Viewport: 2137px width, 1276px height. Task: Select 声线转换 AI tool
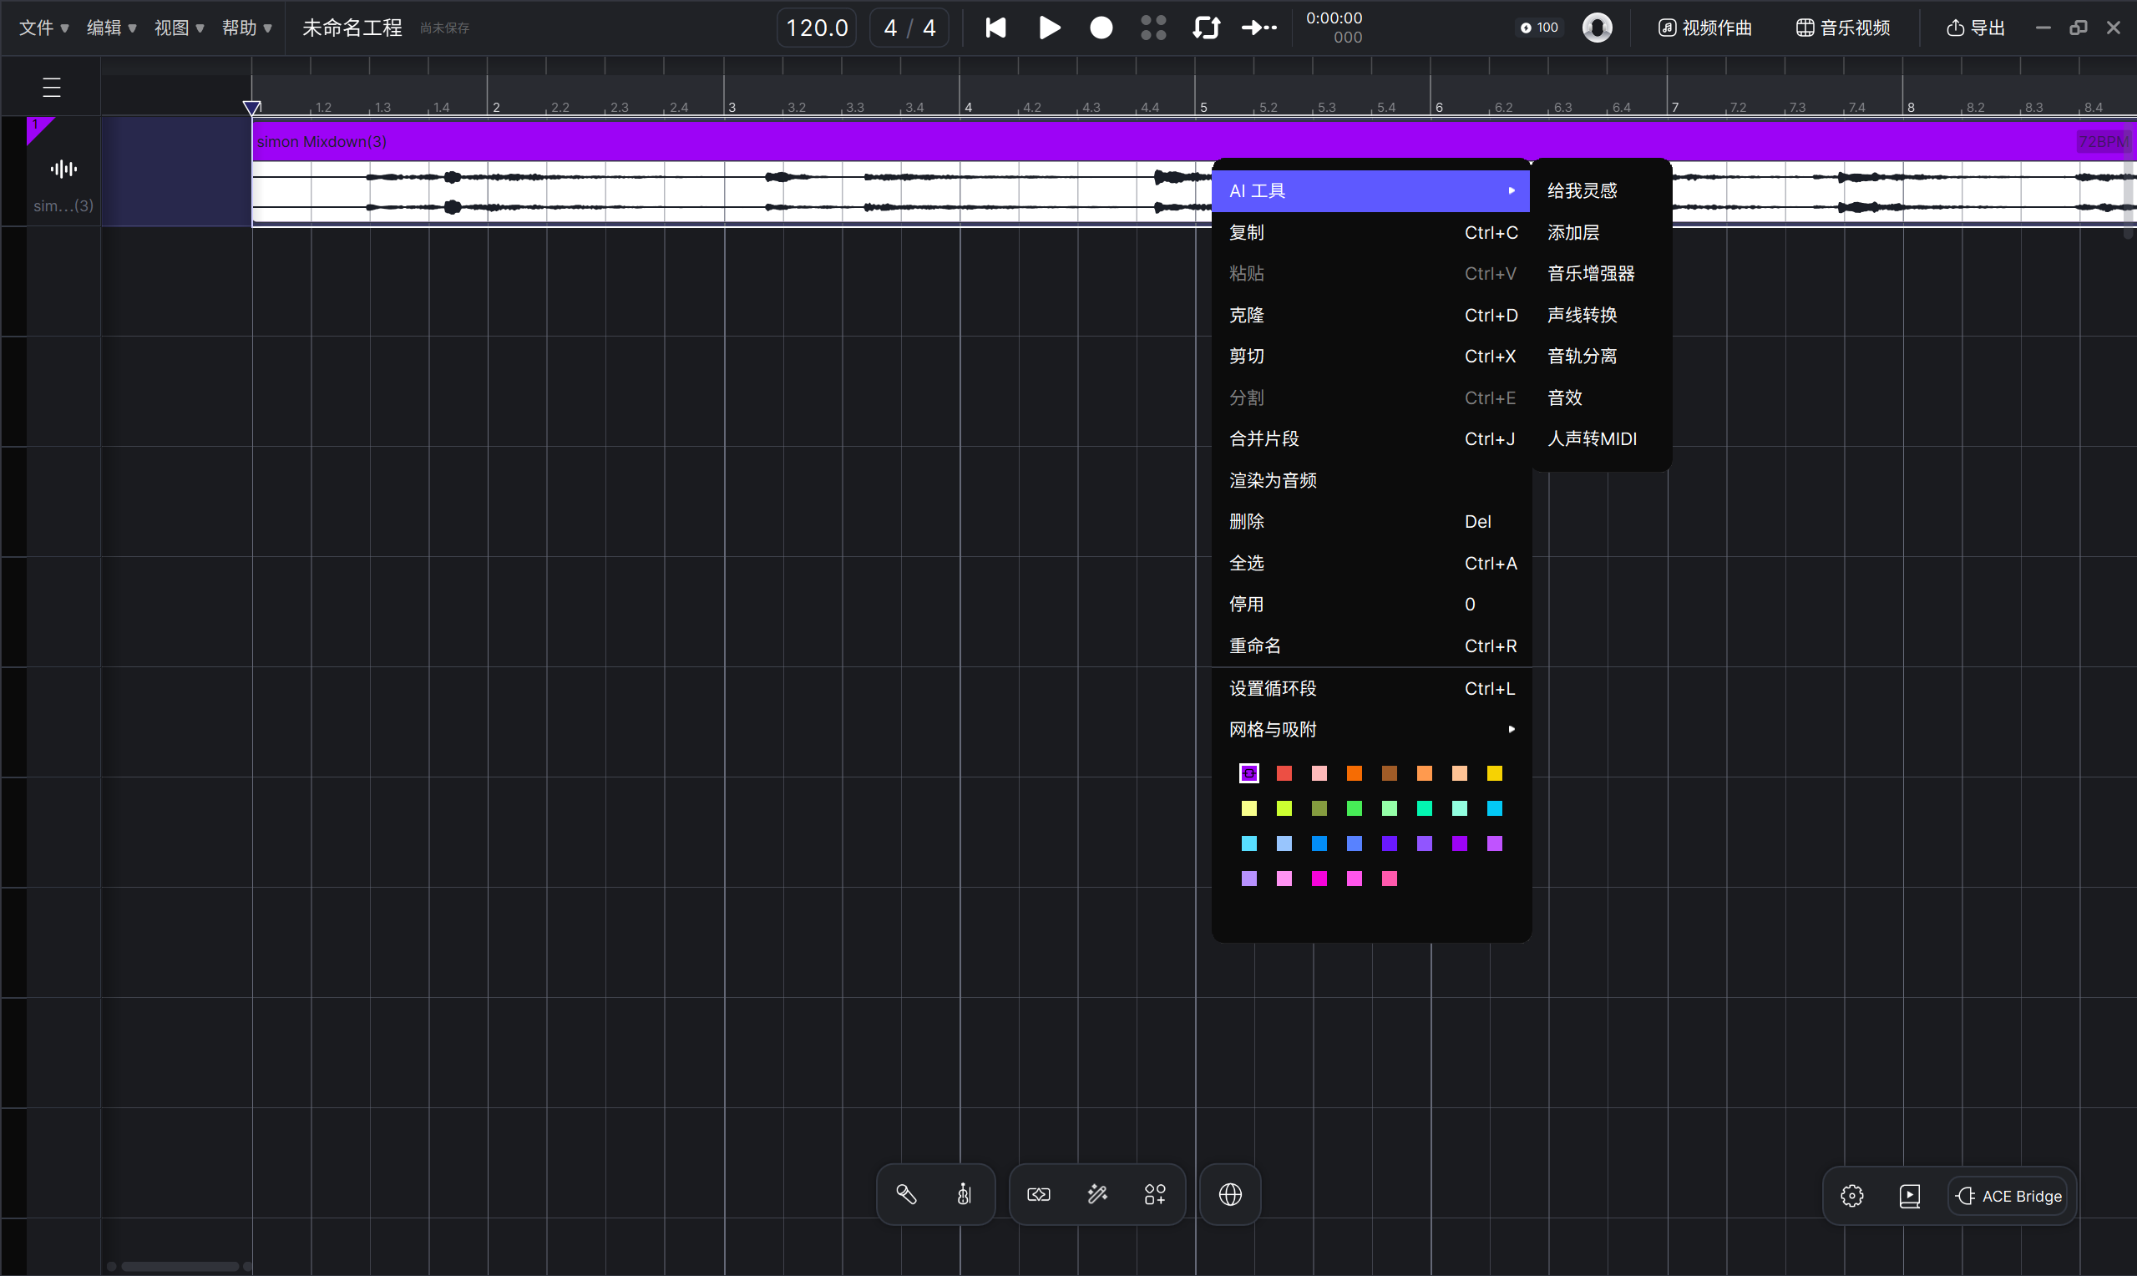1602,315
